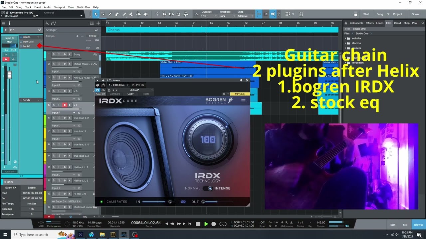Click the pin icon in plugin window
Image resolution: width=426 pixels, height=239 pixels.
[x=241, y=80]
